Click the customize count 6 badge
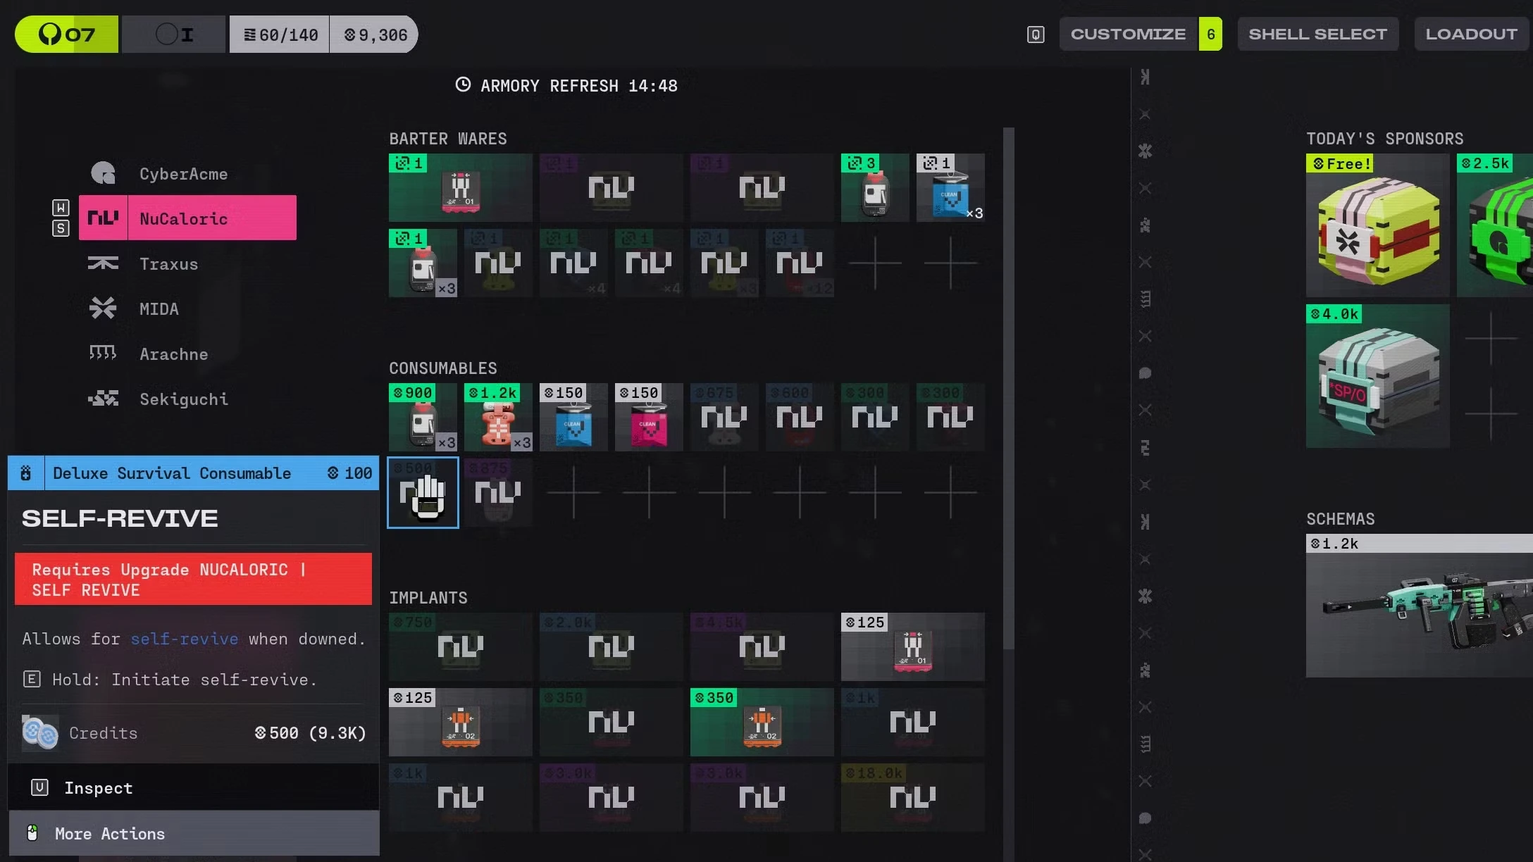Image resolution: width=1533 pixels, height=862 pixels. click(x=1210, y=34)
